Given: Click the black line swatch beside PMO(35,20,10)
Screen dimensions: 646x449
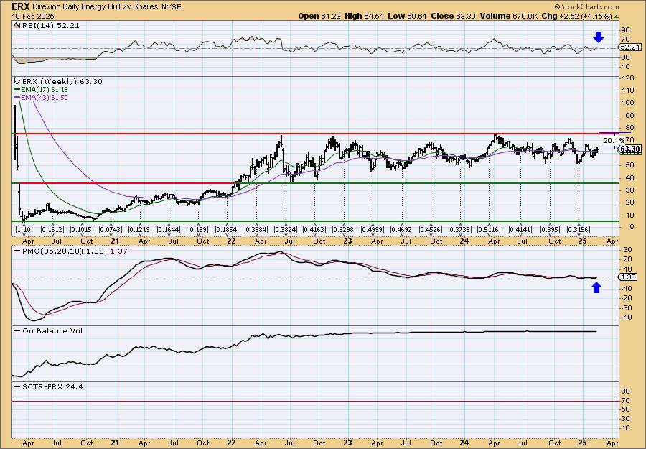Looking at the screenshot, I should tap(17, 251).
